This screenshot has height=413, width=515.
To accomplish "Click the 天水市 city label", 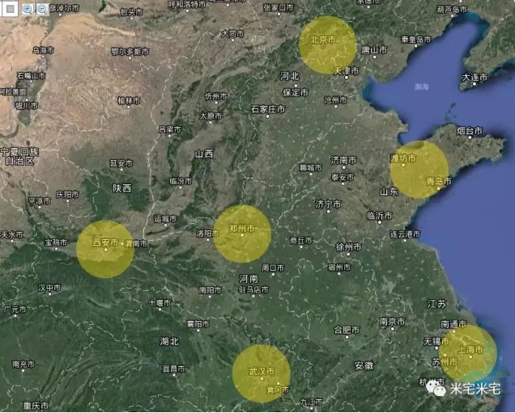I will tap(12, 234).
